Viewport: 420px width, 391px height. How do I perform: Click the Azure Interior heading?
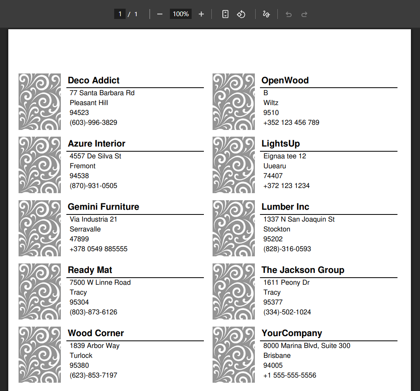click(96, 143)
